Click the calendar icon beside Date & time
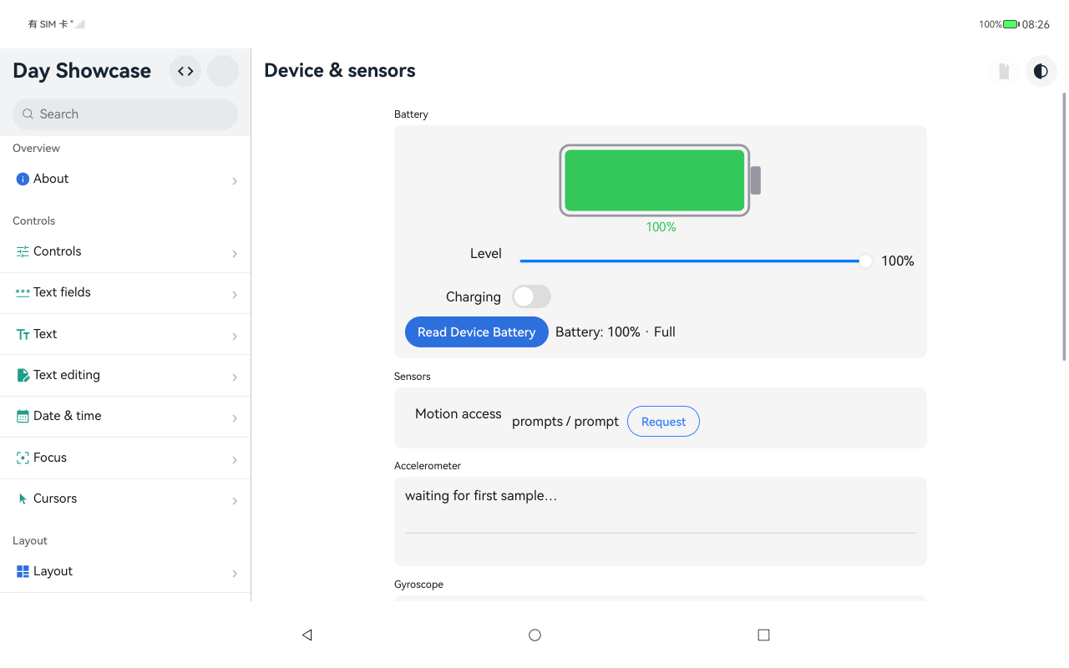Image resolution: width=1069 pixels, height=668 pixels. (23, 416)
